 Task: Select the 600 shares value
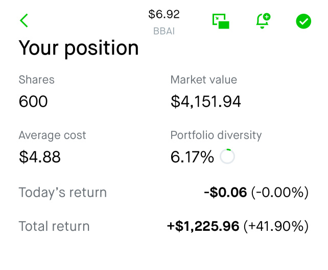[x=33, y=101]
